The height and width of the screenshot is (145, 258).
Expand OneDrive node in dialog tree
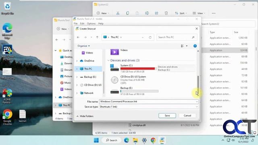(x=77, y=61)
